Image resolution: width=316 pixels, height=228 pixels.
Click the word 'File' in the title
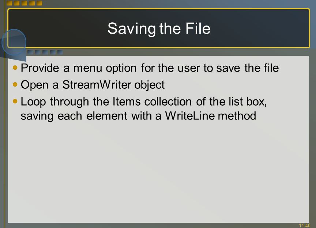[x=198, y=28]
